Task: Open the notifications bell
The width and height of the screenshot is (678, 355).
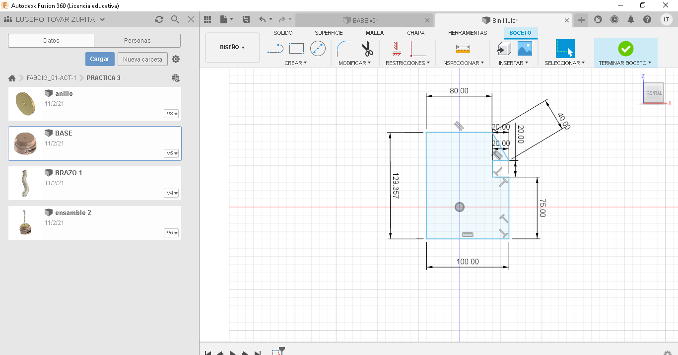Action: pos(631,19)
